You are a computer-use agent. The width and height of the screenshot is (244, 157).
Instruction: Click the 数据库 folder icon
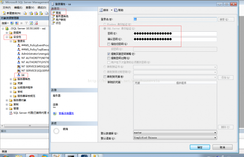pyautogui.click(x=11, y=33)
